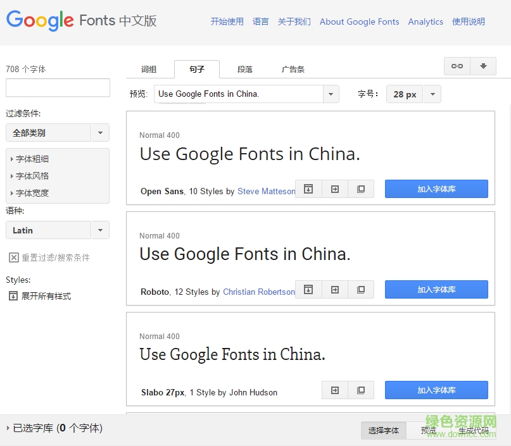This screenshot has width=511, height=446.
Task: Click the download icon for Roboto
Action: pyautogui.click(x=308, y=289)
